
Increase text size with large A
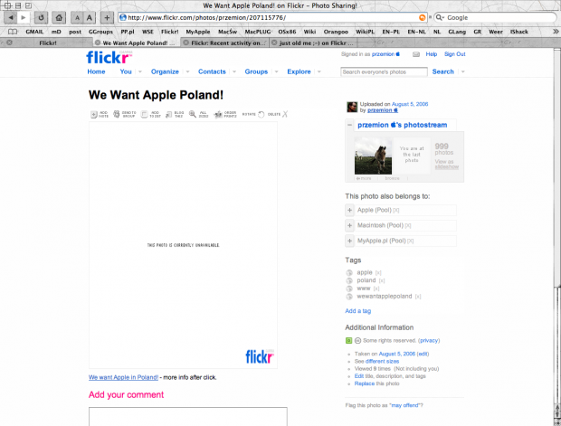tap(90, 17)
